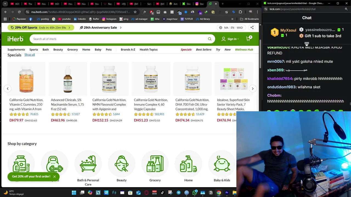This screenshot has height=197, width=351.
Task: Open MA | EN | MAD language selector
Action: 231,27
